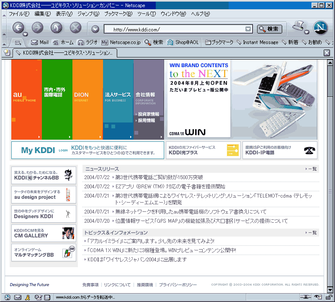Open the 市内・市外 国際電話 green panel
Image resolution: width=335 pixels, height=302 pixels.
tap(57, 99)
